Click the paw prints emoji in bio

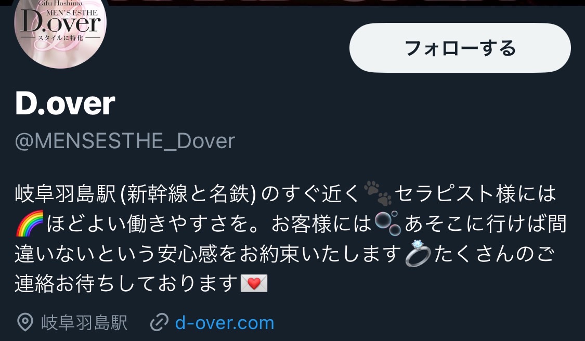(378, 193)
